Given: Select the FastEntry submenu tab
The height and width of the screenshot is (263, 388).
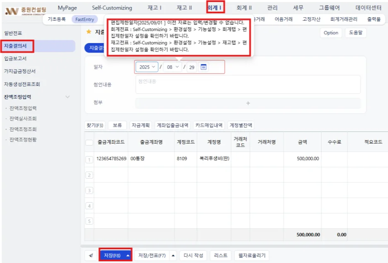Looking at the screenshot, I should coord(84,19).
